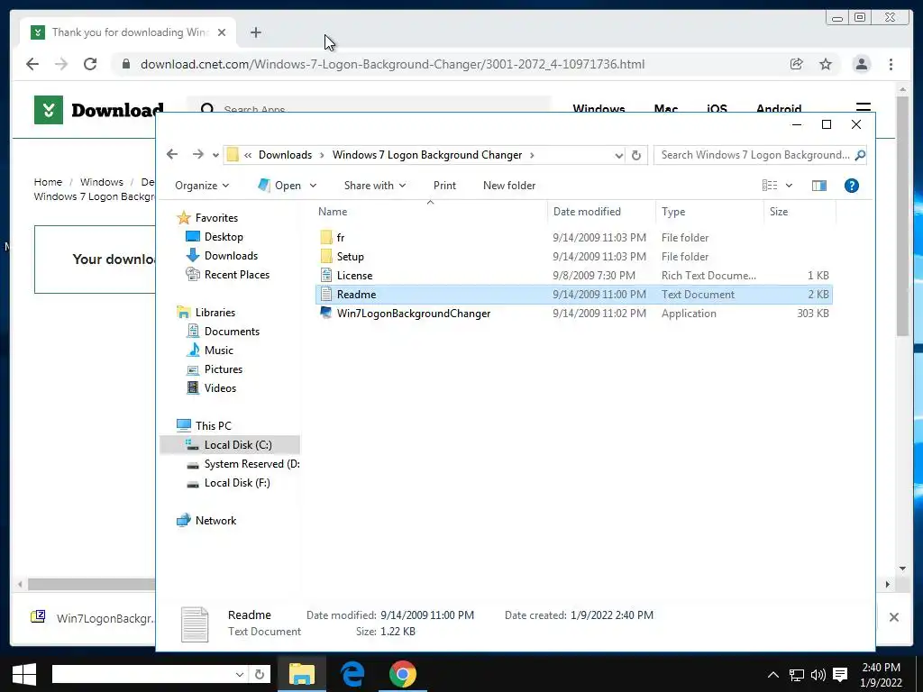Click the Chrome taskbar icon
This screenshot has height=692, width=923.
click(x=403, y=674)
